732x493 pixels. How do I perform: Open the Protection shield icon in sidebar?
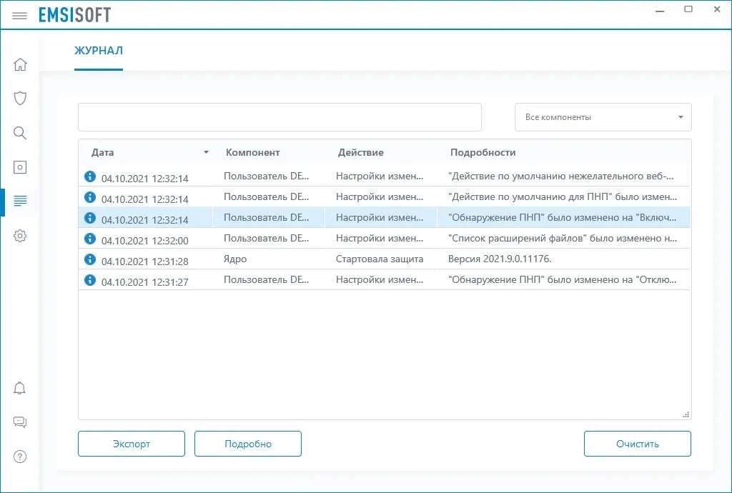tap(20, 99)
